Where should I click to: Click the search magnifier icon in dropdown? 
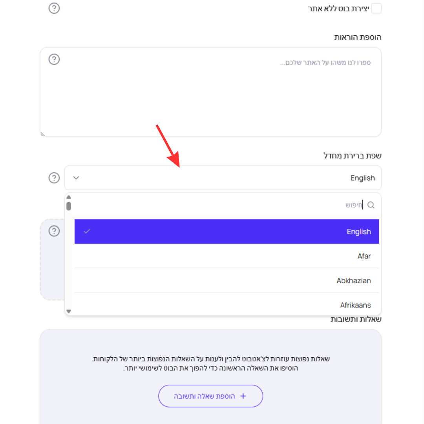pyautogui.click(x=371, y=205)
